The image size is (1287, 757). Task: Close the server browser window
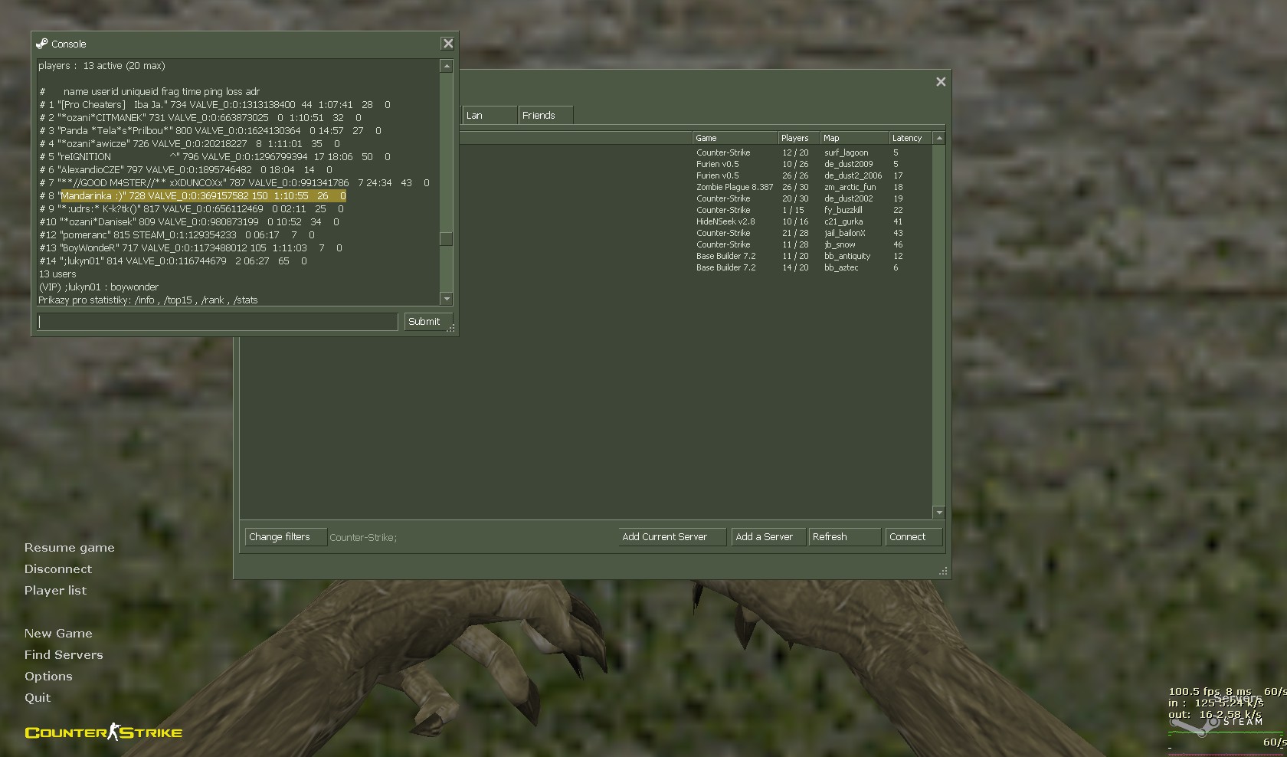click(941, 82)
